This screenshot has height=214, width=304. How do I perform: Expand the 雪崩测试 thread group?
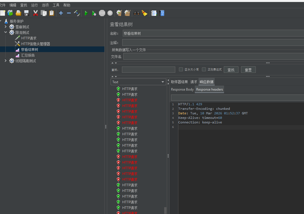tap(6, 27)
